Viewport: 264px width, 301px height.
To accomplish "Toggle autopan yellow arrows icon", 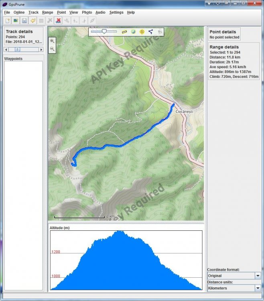I will coord(142,32).
